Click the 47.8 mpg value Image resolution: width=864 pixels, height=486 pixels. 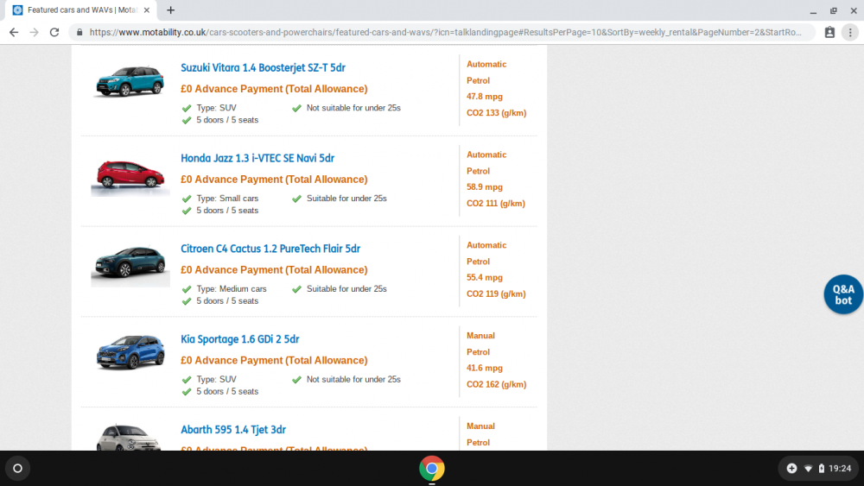[x=485, y=97]
